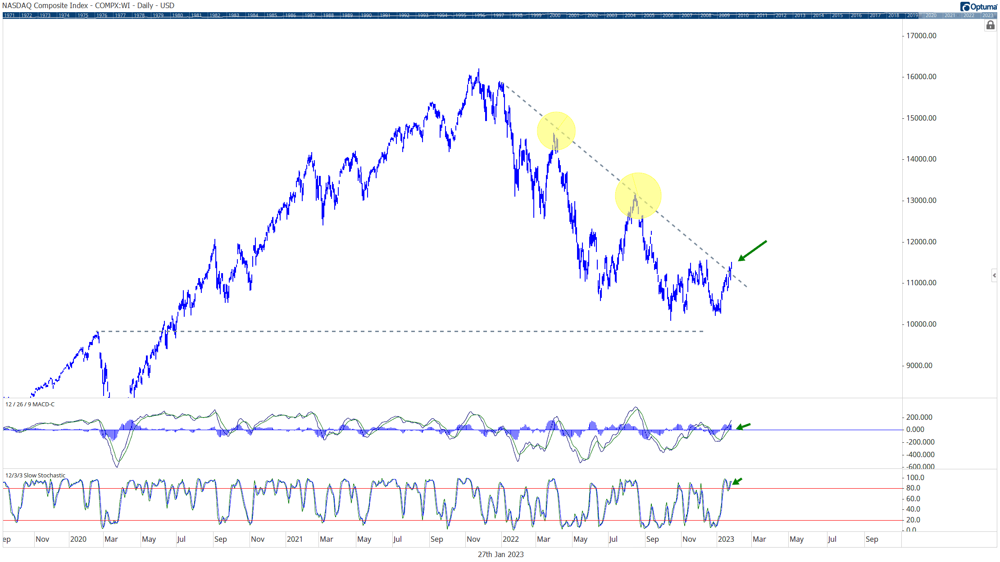Go to 2000 on the year timeline
The height and width of the screenshot is (562, 1000).
tap(555, 15)
